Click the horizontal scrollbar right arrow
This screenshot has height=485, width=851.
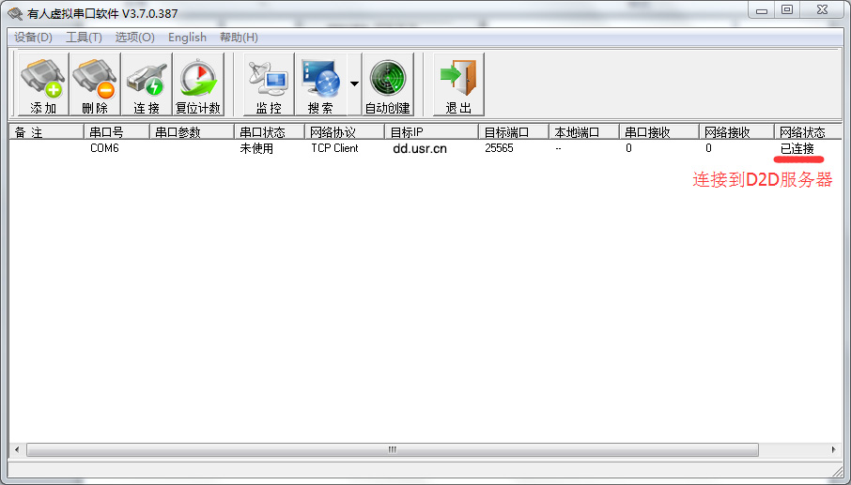834,450
